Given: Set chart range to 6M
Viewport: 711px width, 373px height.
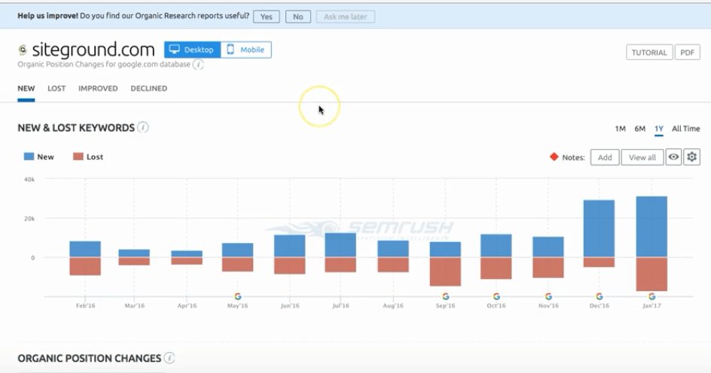Looking at the screenshot, I should [x=639, y=129].
